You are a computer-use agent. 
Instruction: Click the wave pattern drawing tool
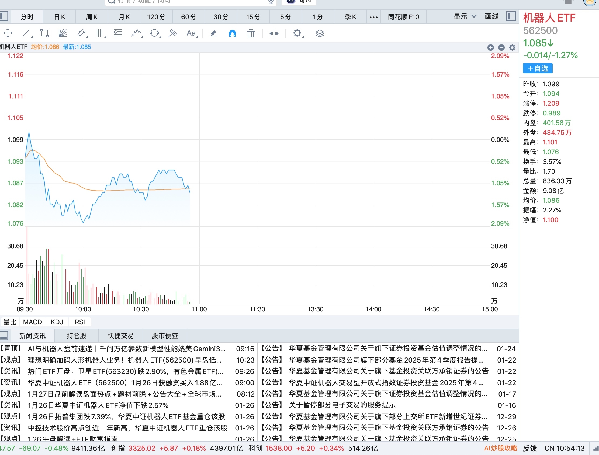click(136, 33)
